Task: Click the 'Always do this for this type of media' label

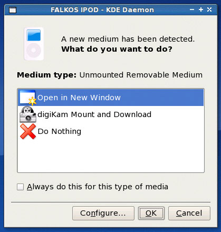Action: [98, 187]
